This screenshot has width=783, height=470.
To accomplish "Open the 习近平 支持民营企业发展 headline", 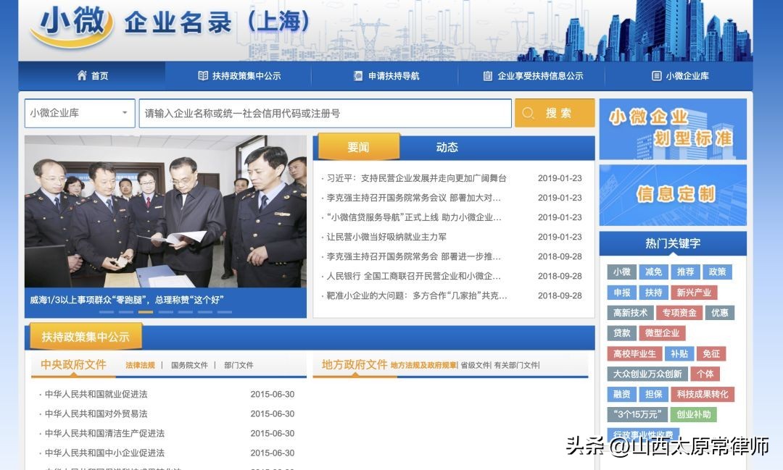I will tap(415, 177).
